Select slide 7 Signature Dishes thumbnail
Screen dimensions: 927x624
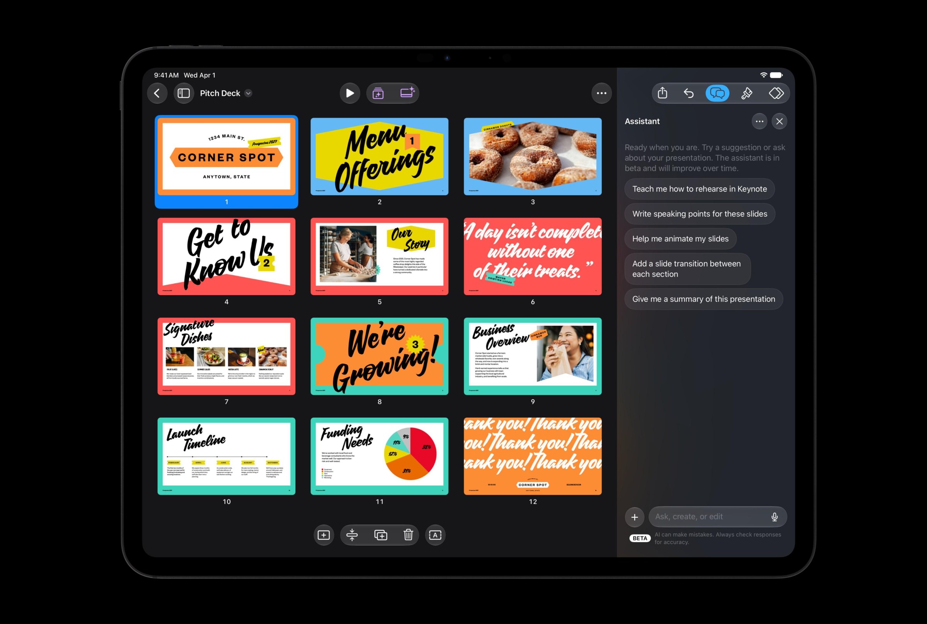click(226, 356)
